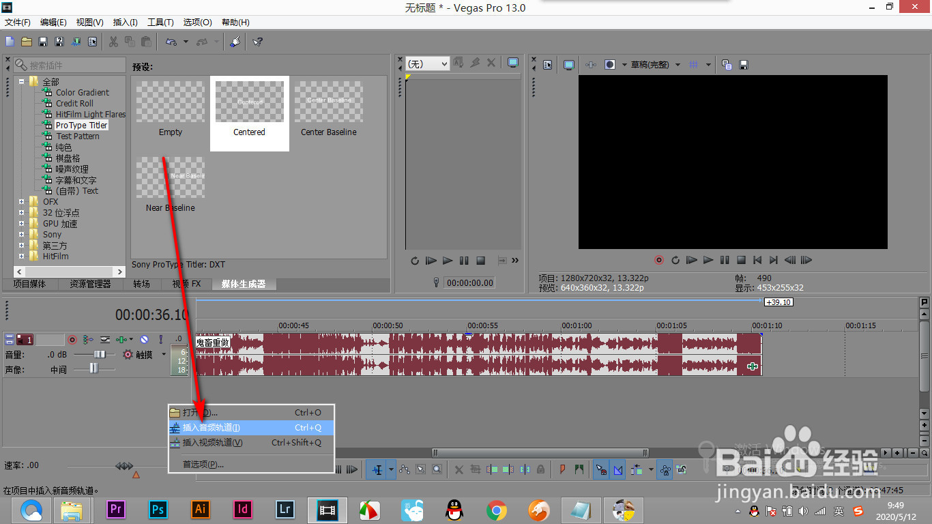Image resolution: width=932 pixels, height=524 pixels.
Task: Click the preview record button
Action: point(659,260)
